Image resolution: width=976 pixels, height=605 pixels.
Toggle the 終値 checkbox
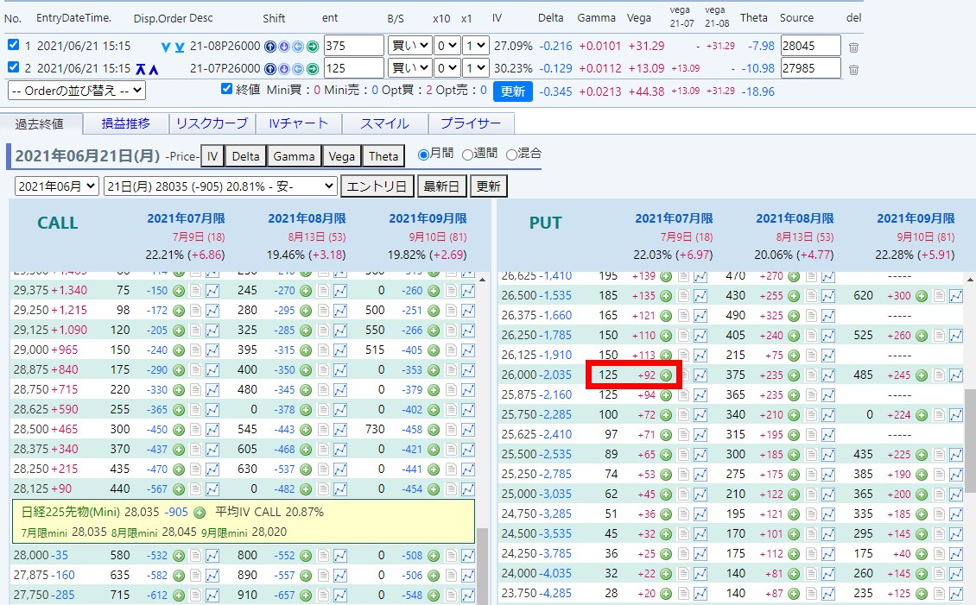226,89
